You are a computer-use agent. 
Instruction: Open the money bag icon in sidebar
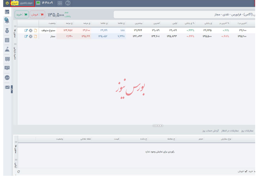pos(7,31)
